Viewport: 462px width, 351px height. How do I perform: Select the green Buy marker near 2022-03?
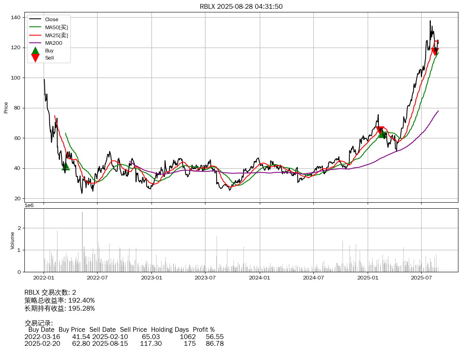(66, 166)
